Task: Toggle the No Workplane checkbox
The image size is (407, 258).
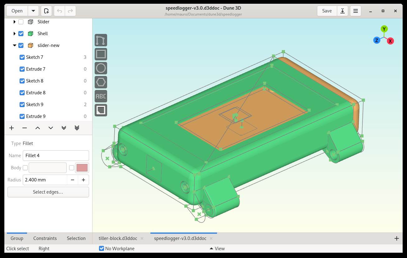Action: click(x=102, y=248)
